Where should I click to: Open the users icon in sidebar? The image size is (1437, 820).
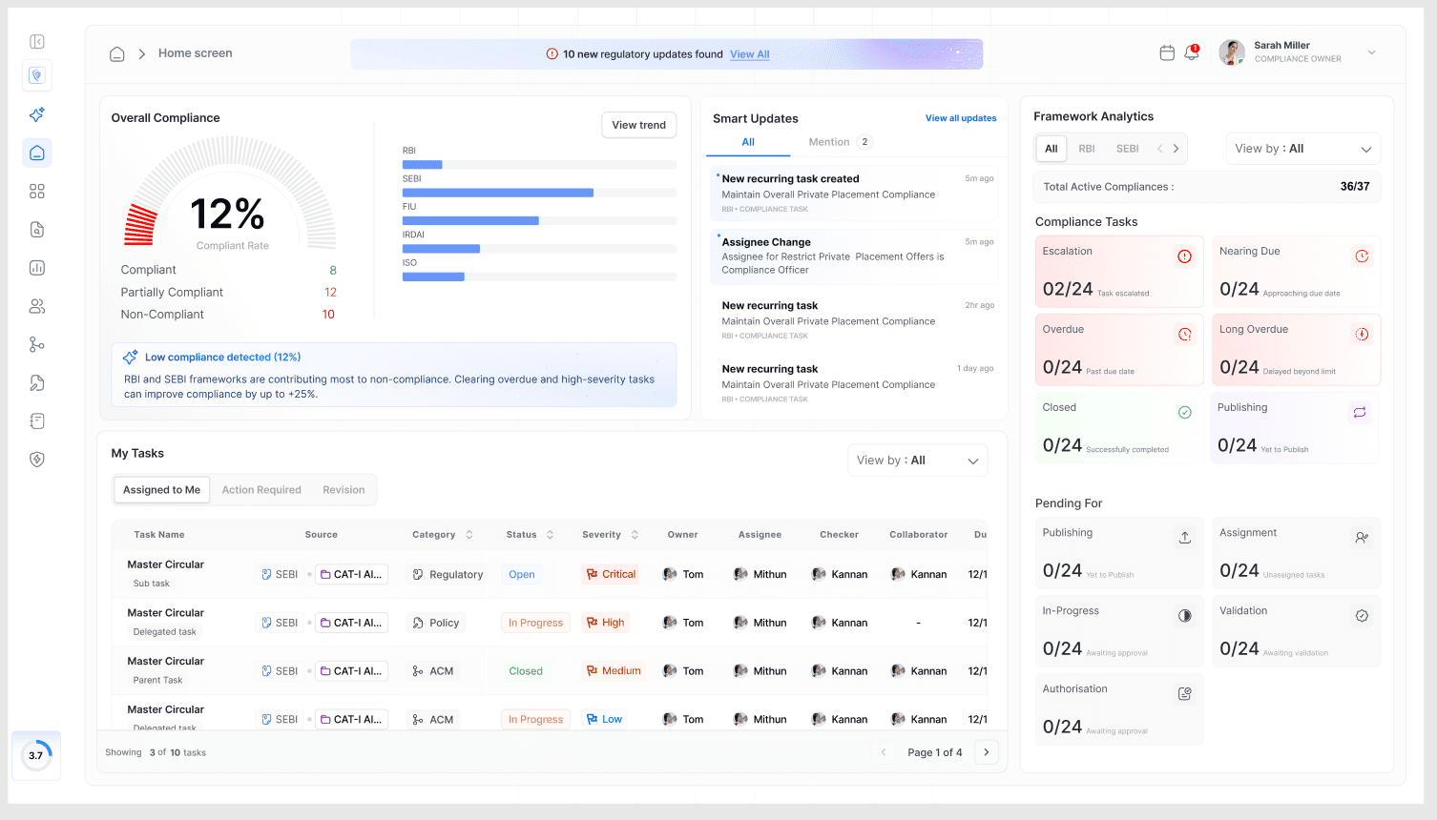coord(37,306)
